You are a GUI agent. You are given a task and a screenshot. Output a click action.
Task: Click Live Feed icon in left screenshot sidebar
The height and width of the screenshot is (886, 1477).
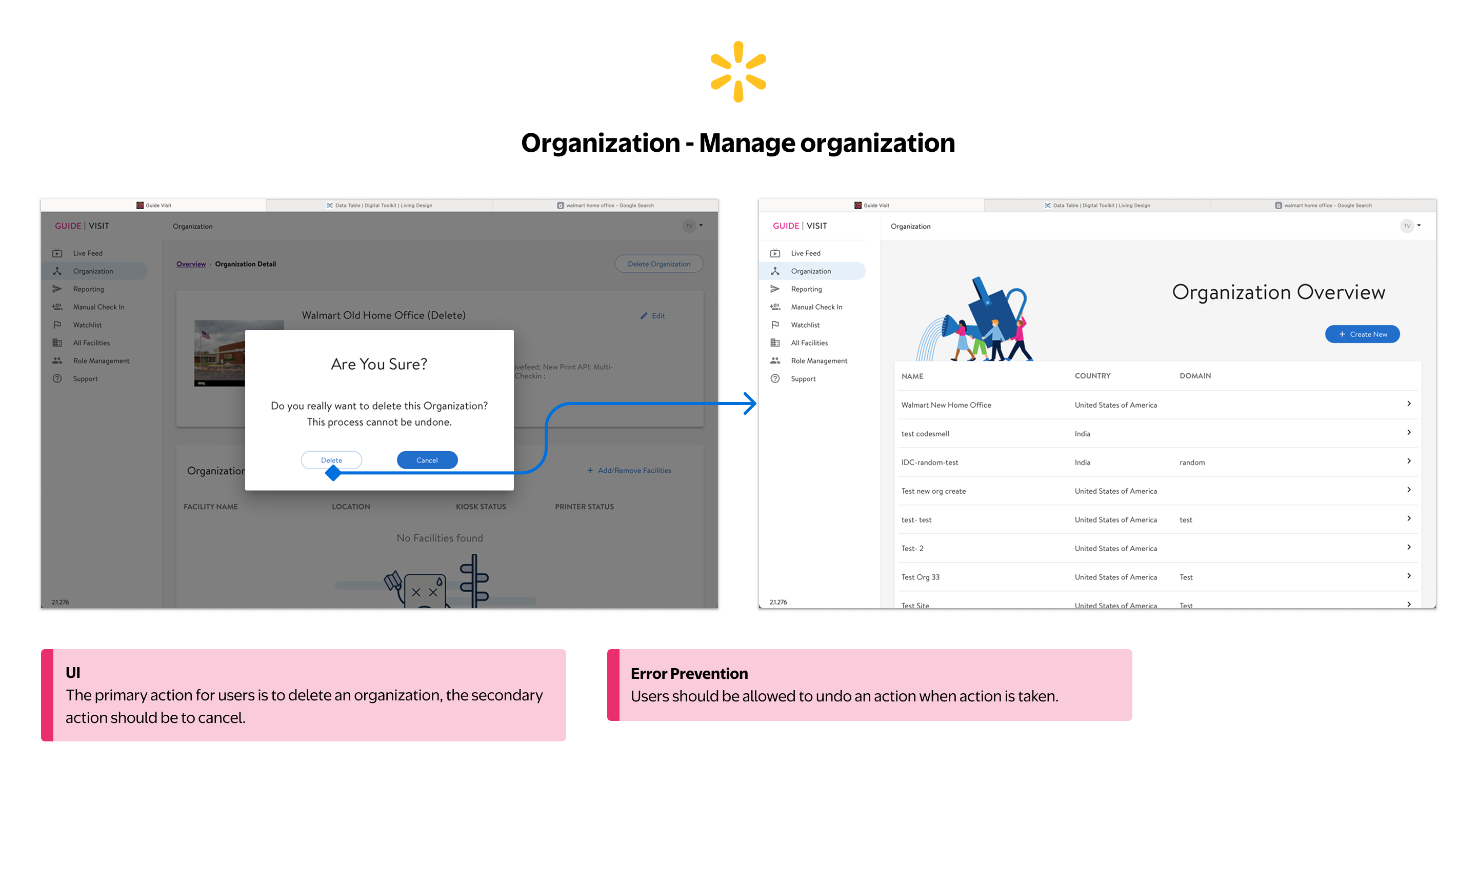(x=57, y=253)
